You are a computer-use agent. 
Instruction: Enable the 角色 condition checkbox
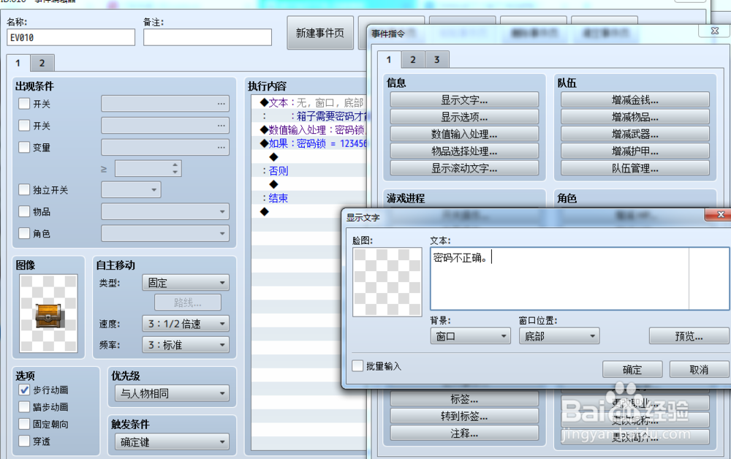pos(24,233)
